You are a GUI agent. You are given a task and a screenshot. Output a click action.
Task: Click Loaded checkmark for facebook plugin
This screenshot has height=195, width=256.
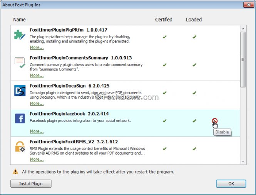[x=194, y=121]
